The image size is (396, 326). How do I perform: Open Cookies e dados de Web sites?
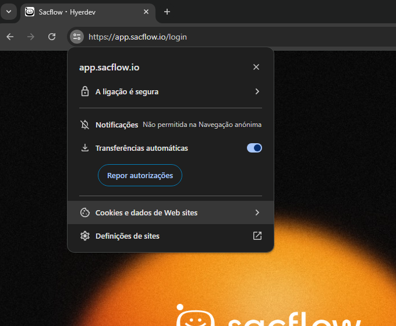coord(171,212)
